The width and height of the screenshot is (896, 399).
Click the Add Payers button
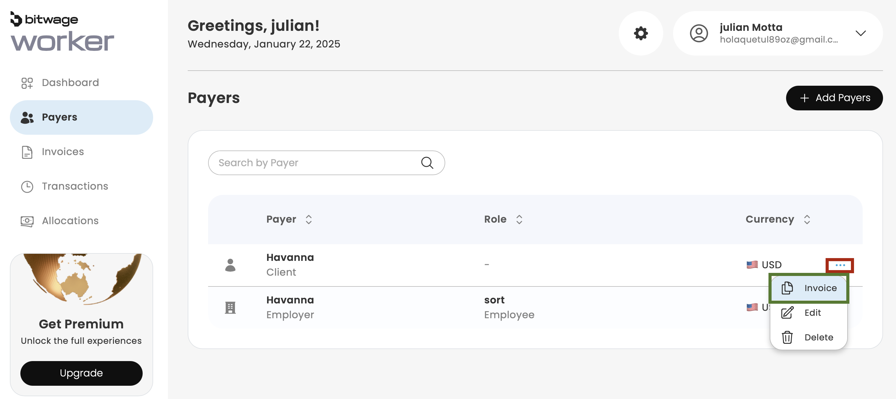click(834, 98)
